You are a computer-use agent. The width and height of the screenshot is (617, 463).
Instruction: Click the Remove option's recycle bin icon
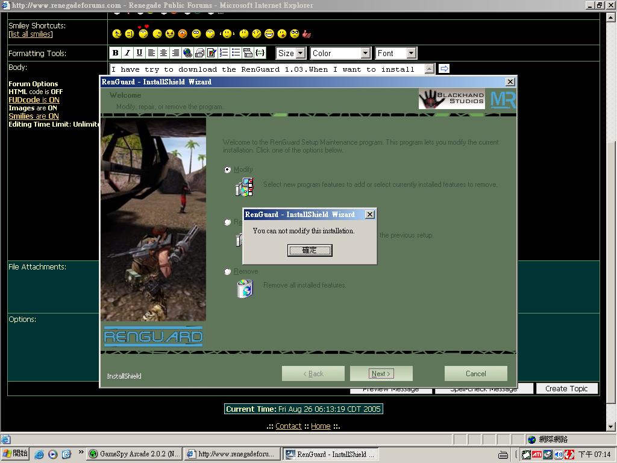click(x=245, y=289)
